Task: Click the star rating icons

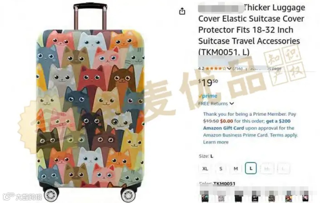Action: pos(216,68)
